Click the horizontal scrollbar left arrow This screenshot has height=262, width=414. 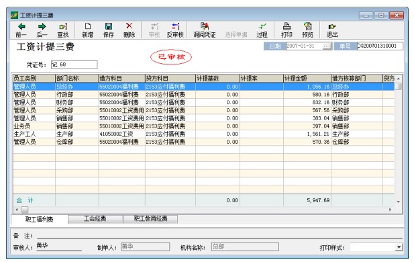(17, 210)
